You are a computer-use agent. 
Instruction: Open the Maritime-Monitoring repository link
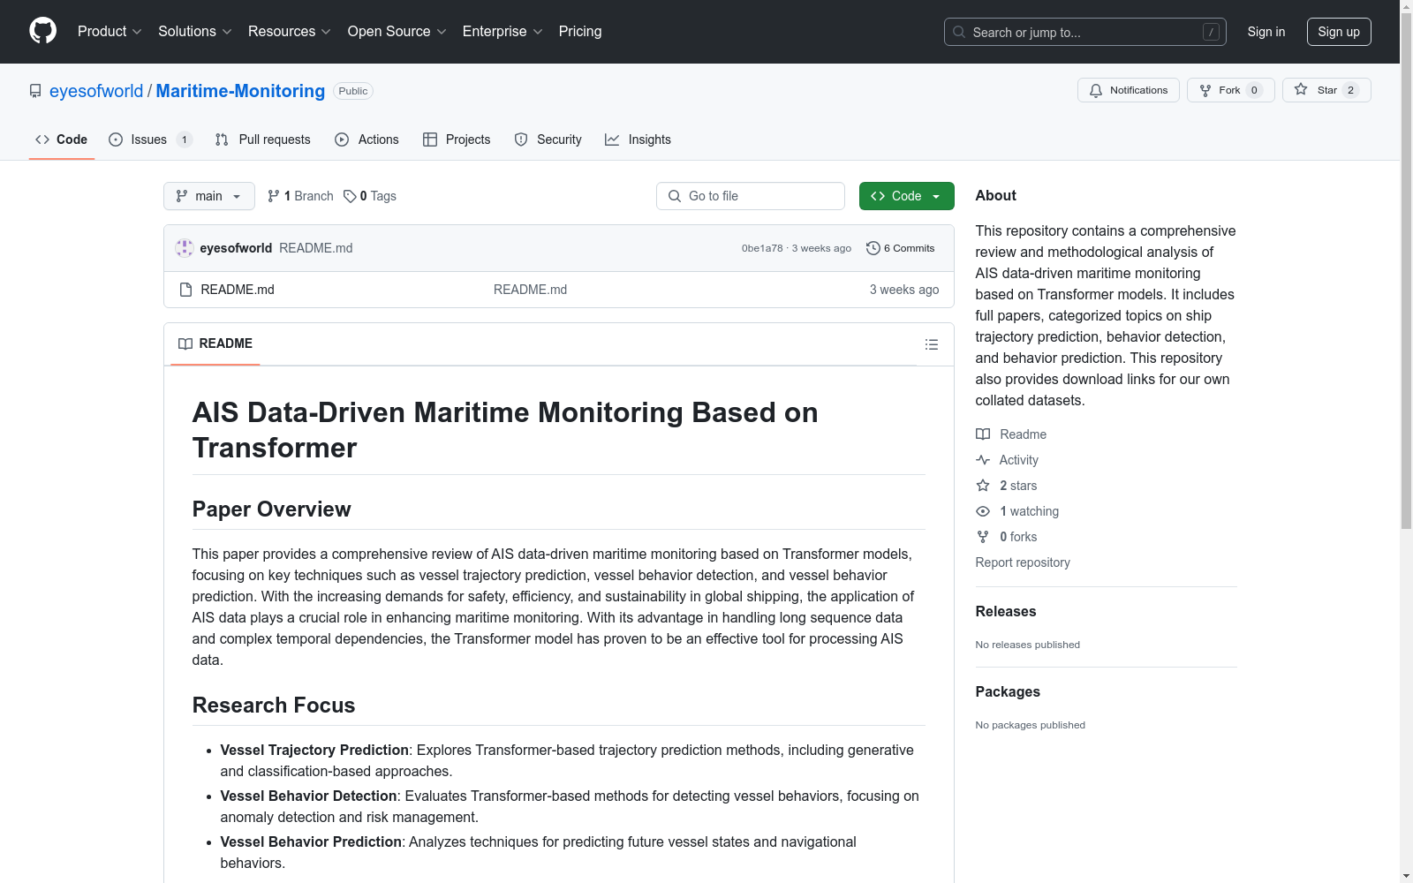click(240, 91)
